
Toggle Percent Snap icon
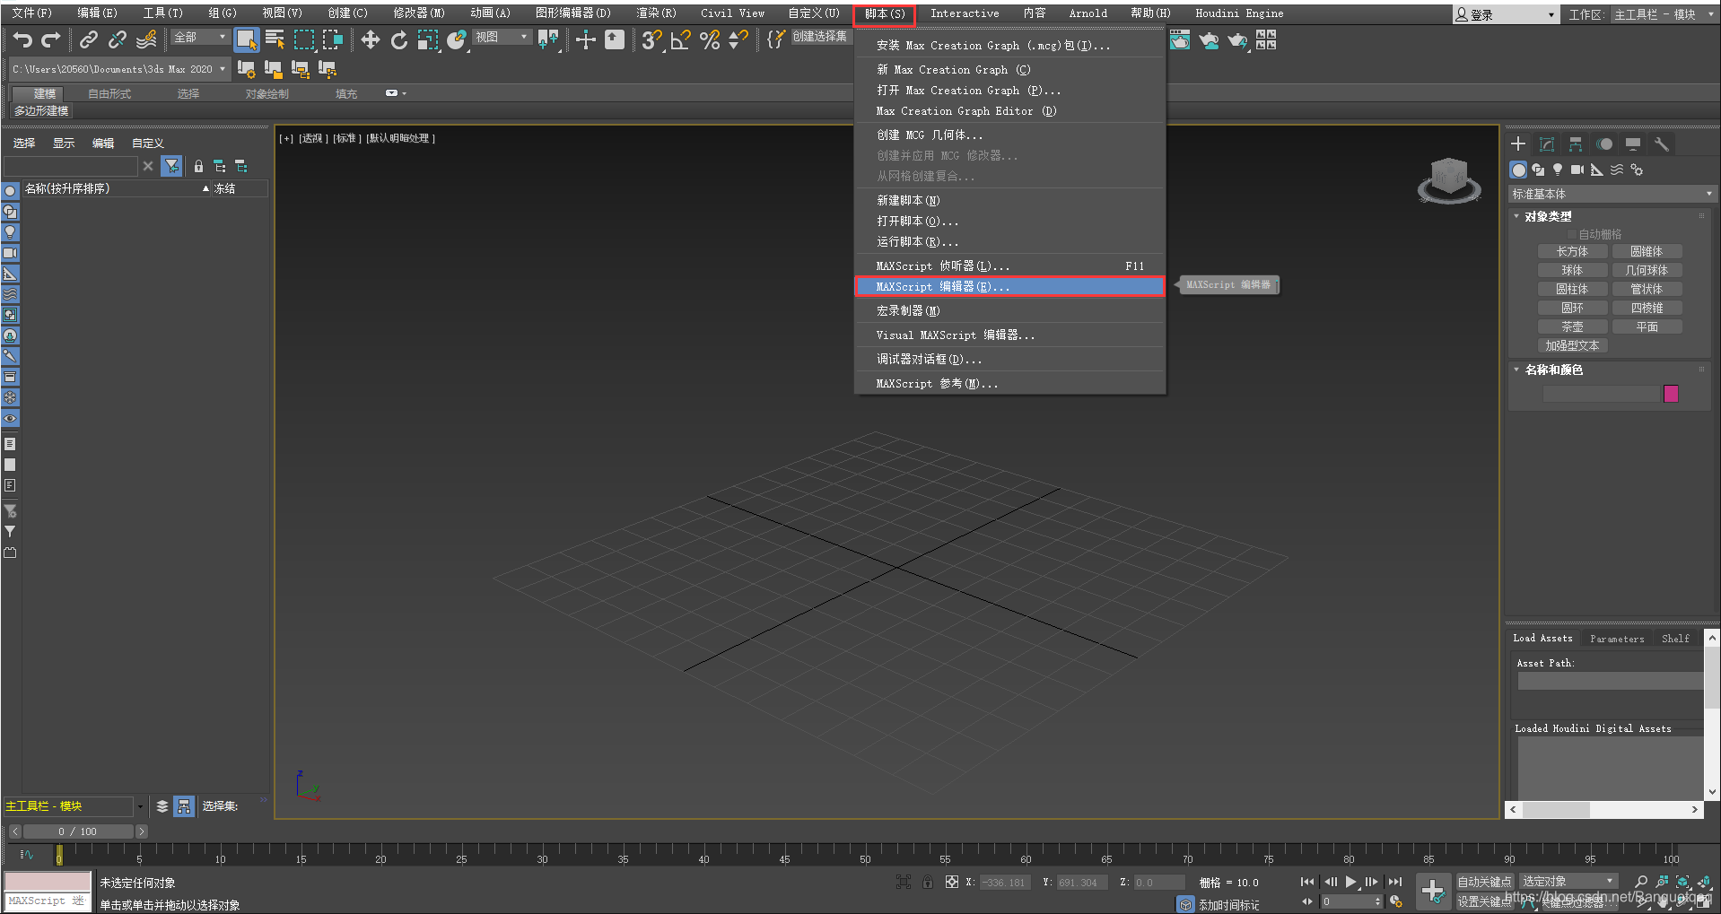tap(710, 39)
